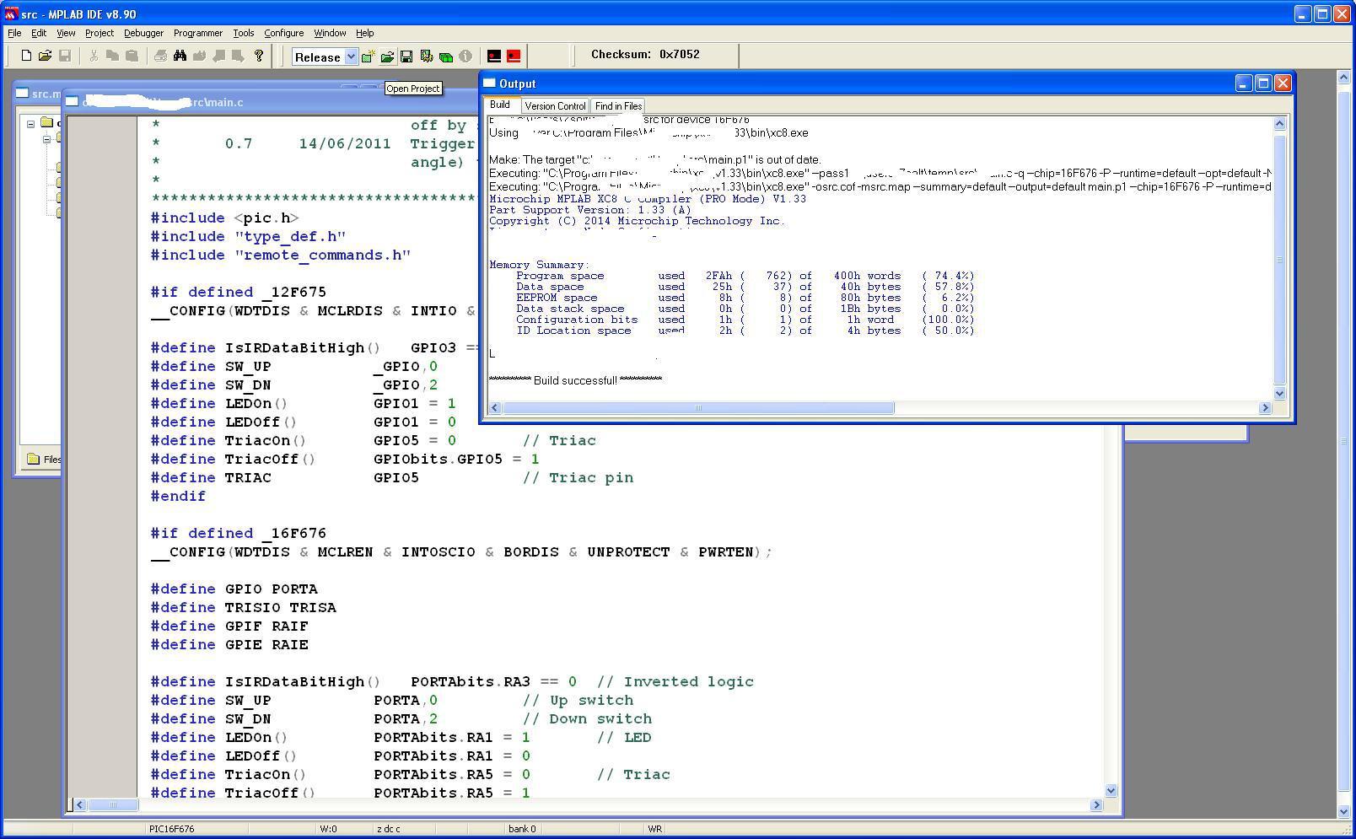Screen dimensions: 1356x839
Task: Click main.c editor vertical scroll down arrow
Action: point(1111,791)
